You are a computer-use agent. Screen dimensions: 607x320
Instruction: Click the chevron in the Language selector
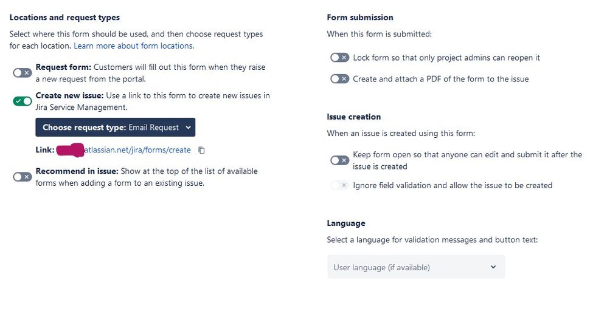pos(493,267)
